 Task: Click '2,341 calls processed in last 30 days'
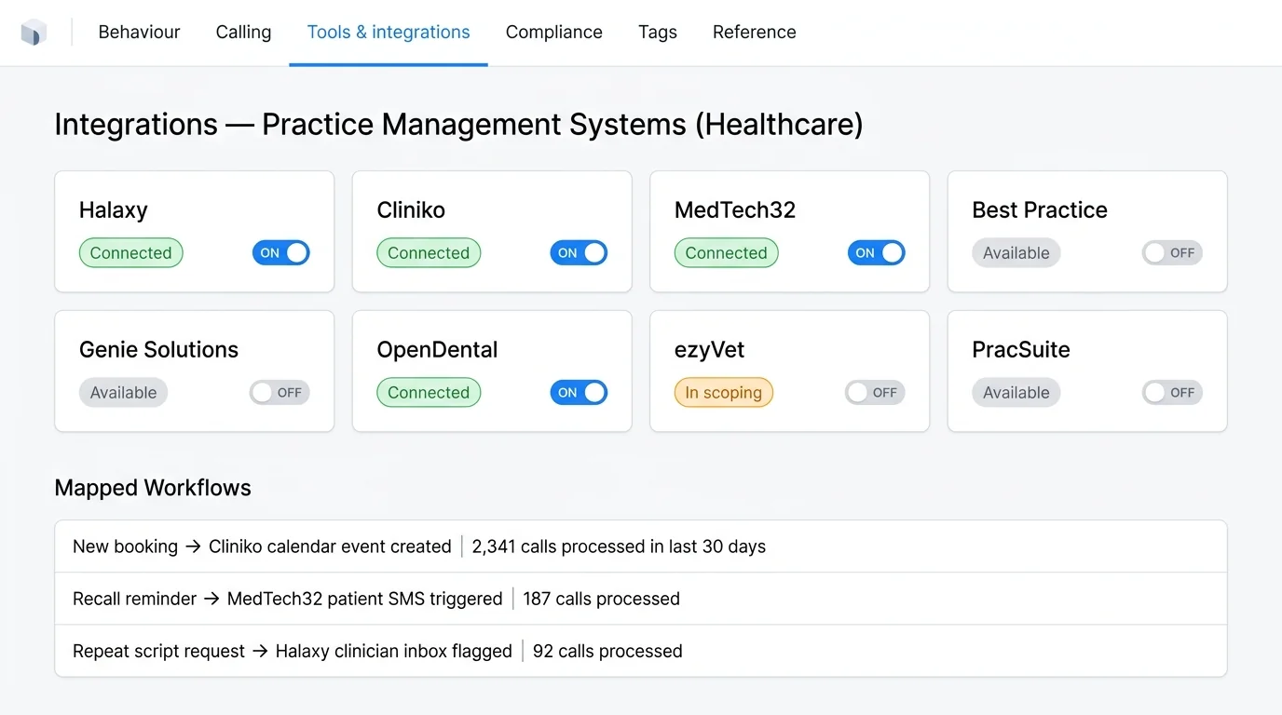tap(619, 546)
